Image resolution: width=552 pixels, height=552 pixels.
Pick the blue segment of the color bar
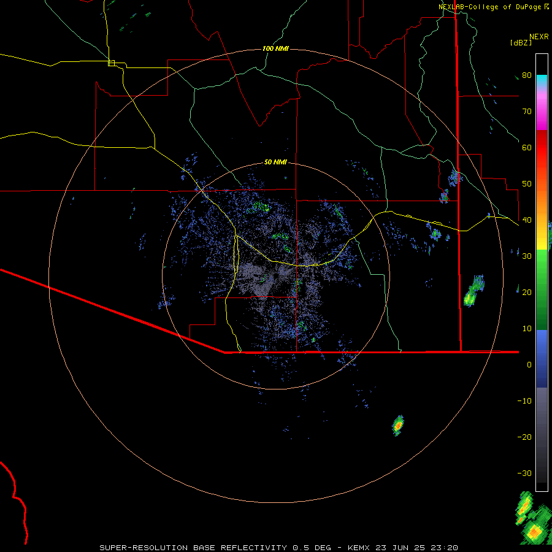coord(542,358)
